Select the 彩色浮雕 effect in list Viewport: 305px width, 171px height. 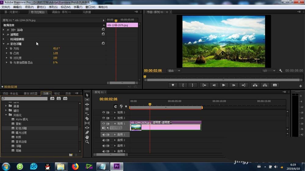point(21,128)
